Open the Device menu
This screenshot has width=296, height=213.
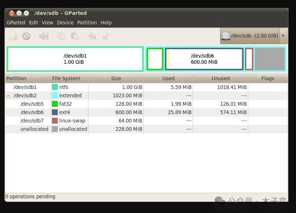65,23
